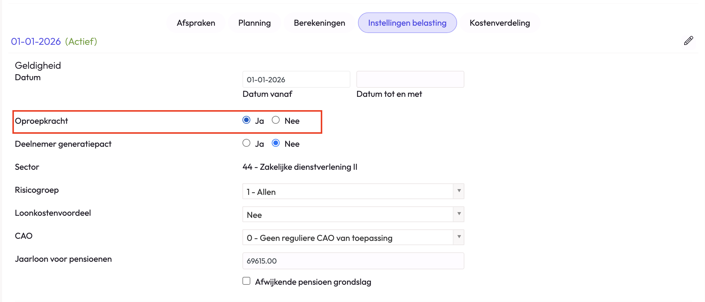Open the Loonkostenvoordeel dropdown
705x302 pixels.
[x=353, y=214]
